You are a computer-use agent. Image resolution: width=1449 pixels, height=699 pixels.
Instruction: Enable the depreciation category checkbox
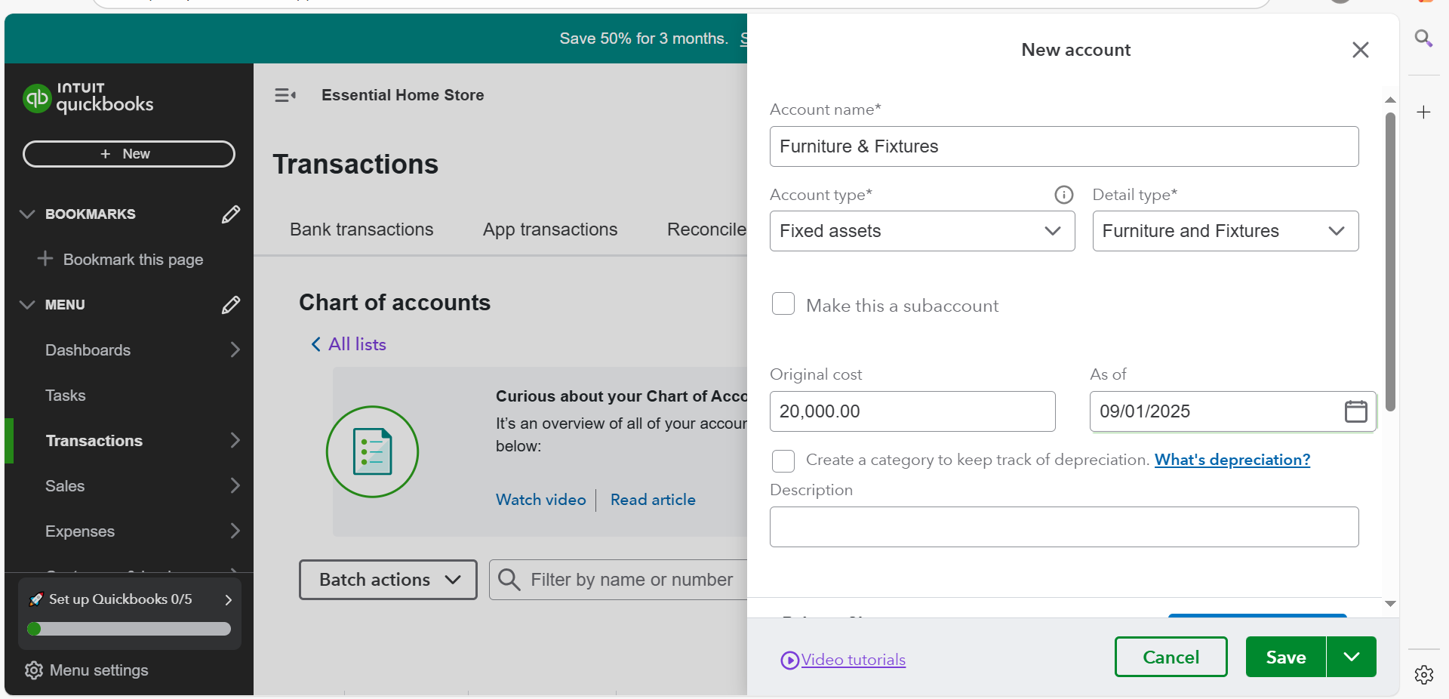pyautogui.click(x=783, y=460)
